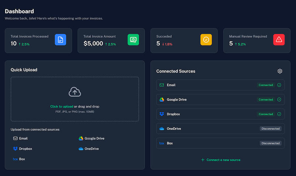Screen dimensions: 296x176
Task: Click the 1.8% decrease on Succeded card
Action: point(167,44)
